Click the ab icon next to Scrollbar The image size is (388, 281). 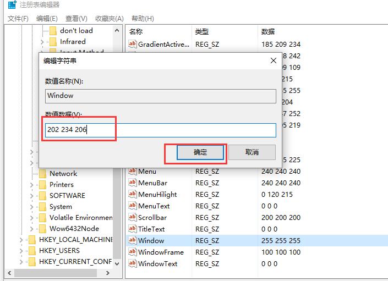pyautogui.click(x=132, y=217)
